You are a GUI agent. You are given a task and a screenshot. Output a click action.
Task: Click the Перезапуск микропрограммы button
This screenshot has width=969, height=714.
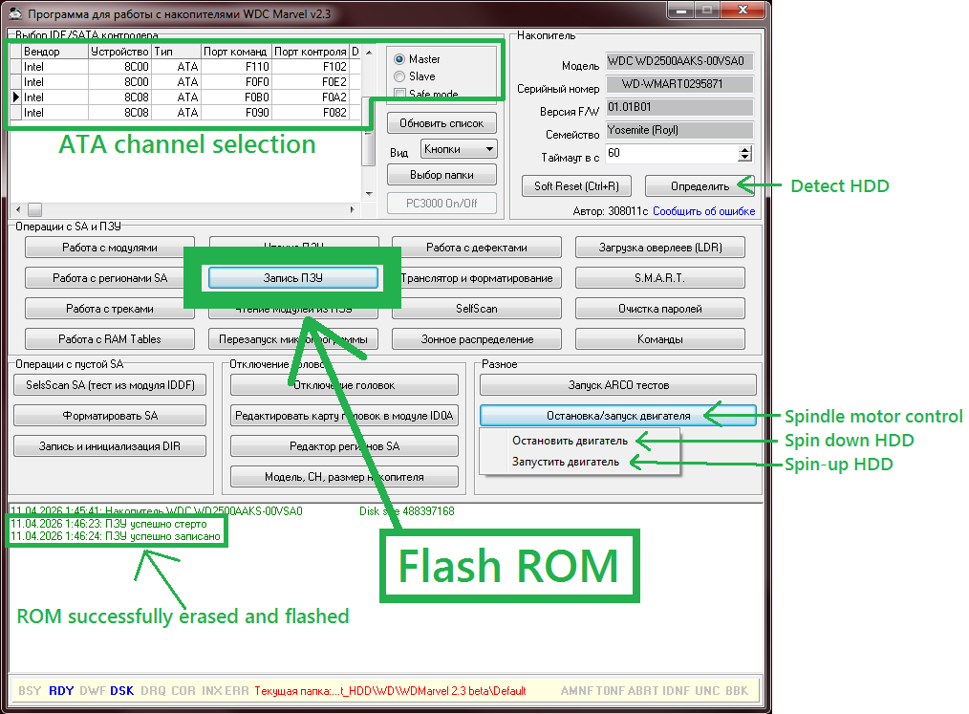pos(293,339)
